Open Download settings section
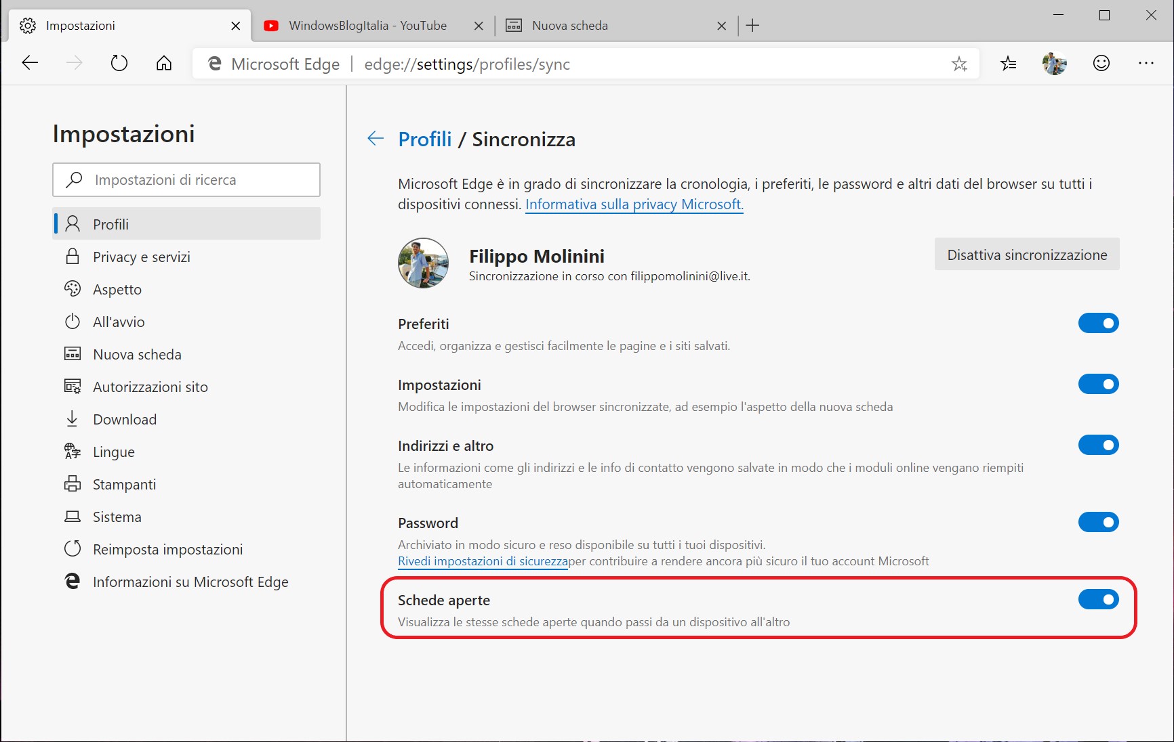Viewport: 1174px width, 742px height. [x=186, y=419]
